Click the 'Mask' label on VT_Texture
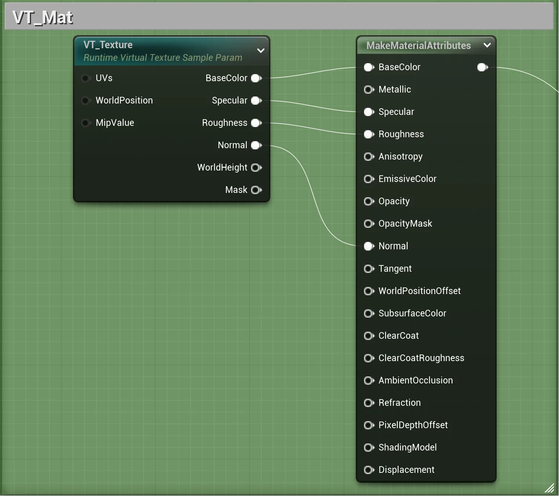Screen dimensions: 559x496 pos(236,190)
